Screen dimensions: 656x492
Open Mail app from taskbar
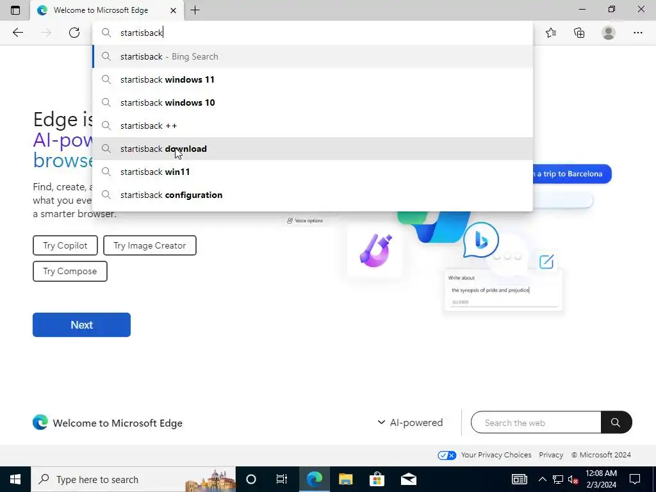408,479
